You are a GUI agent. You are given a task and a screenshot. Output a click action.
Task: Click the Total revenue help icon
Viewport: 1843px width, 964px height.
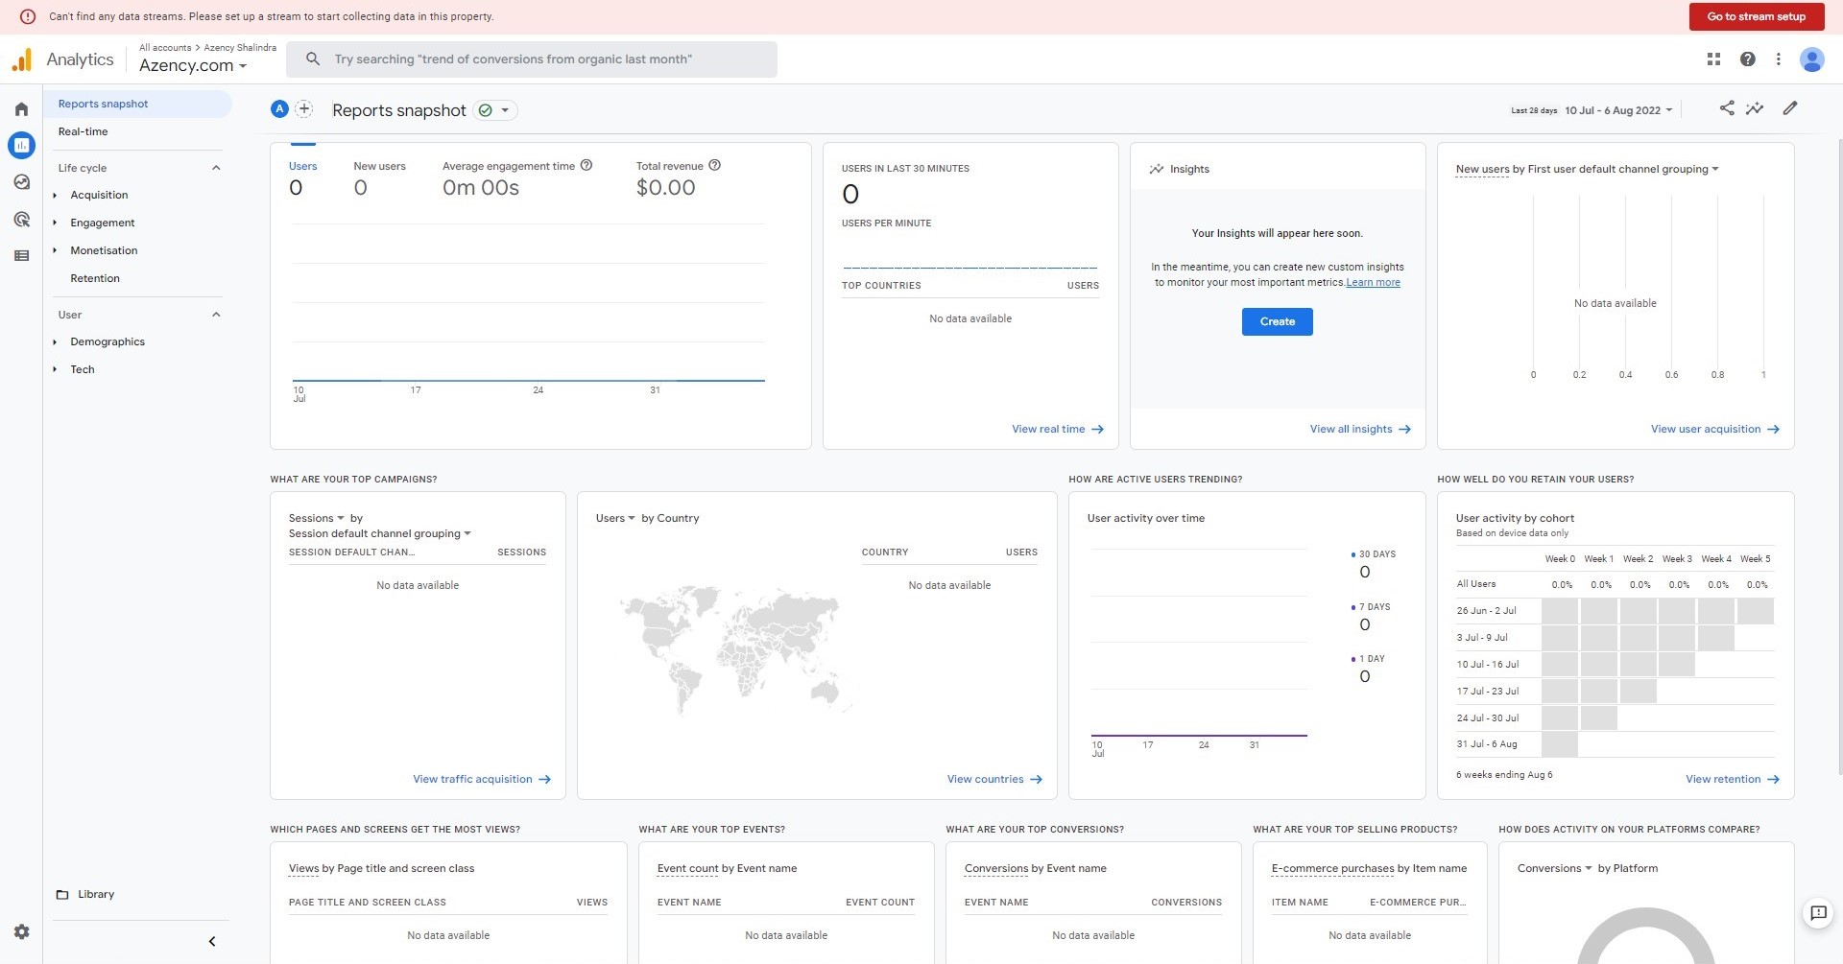(714, 165)
